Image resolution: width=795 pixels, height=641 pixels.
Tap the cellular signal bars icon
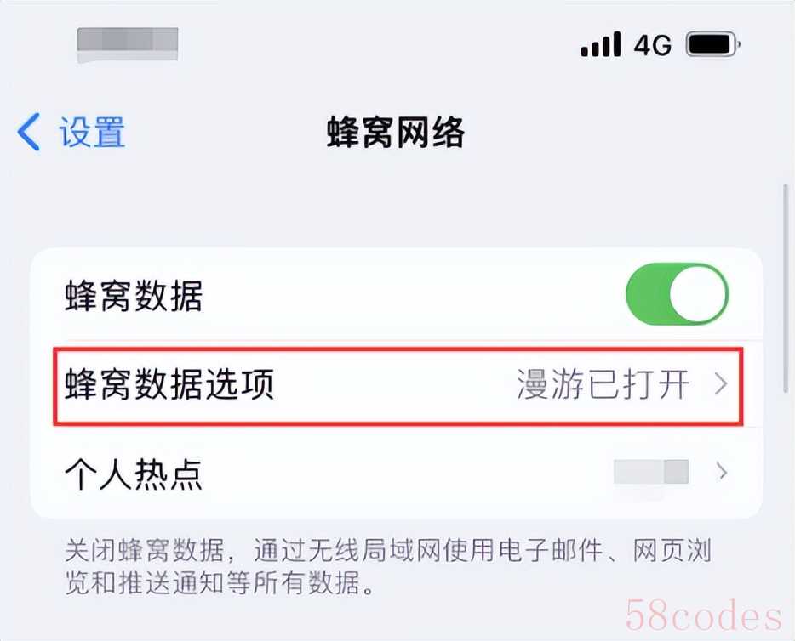tap(601, 44)
